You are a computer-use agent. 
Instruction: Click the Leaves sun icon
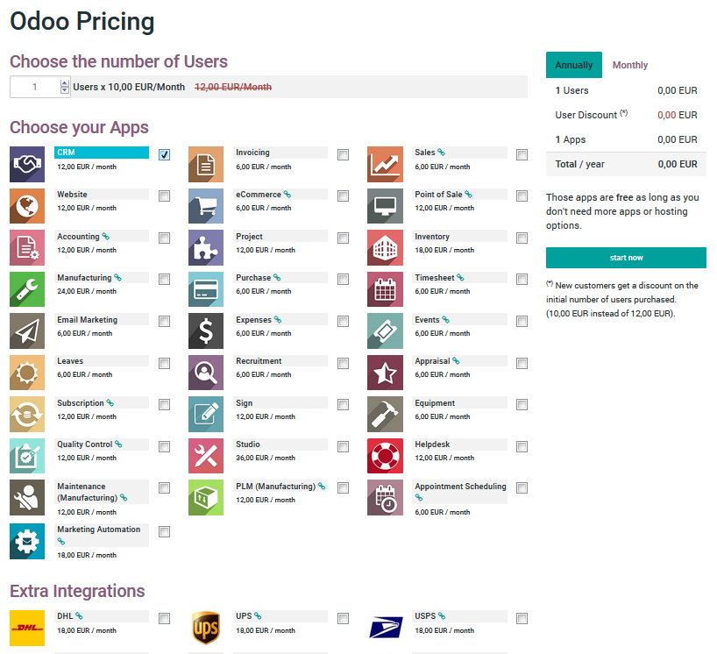[27, 373]
